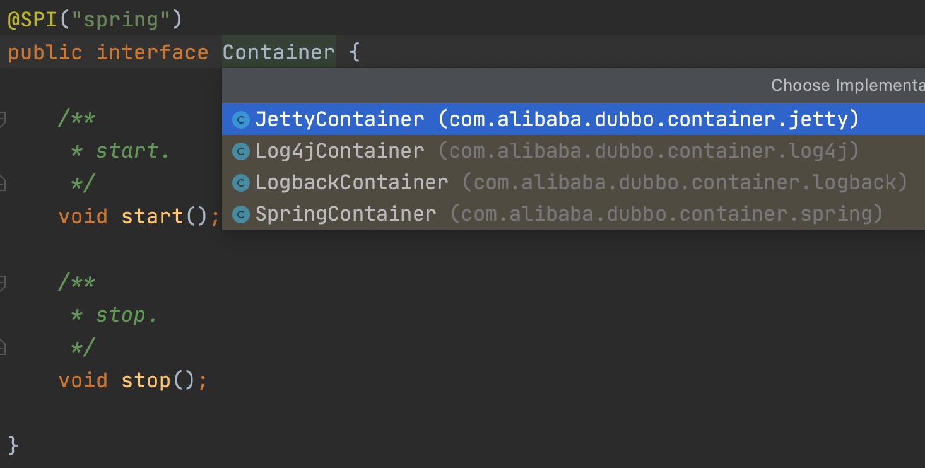Click the LogbackContainer class icon

pyautogui.click(x=241, y=183)
